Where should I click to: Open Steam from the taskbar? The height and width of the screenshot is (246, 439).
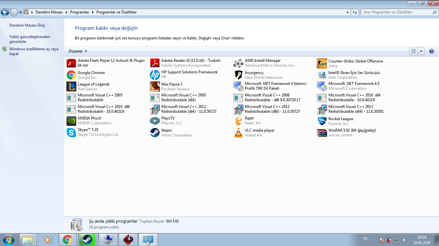(87, 240)
